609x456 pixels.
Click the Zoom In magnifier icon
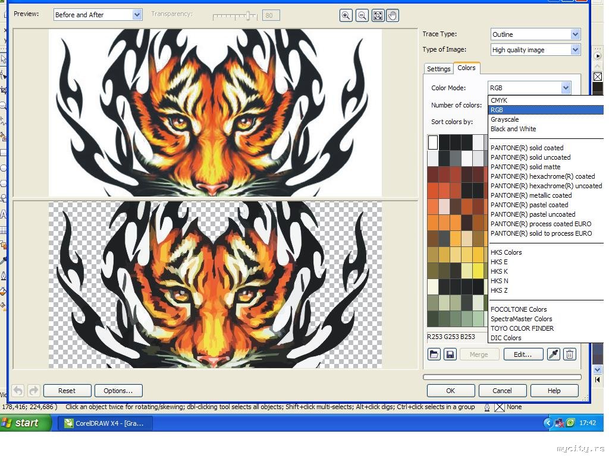[346, 15]
